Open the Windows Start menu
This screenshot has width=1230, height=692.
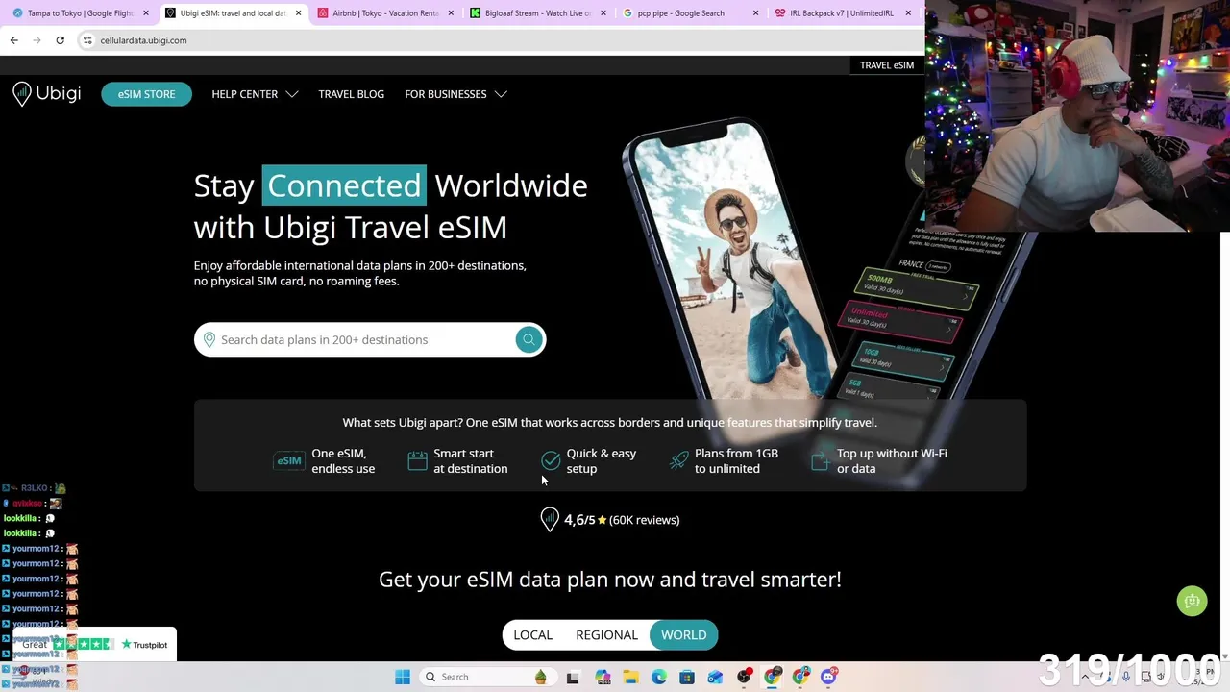coord(403,677)
